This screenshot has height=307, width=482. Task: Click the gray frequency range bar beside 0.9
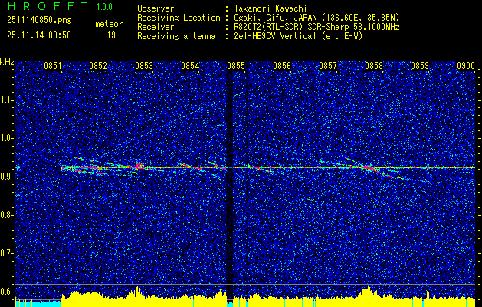pyautogui.click(x=15, y=177)
